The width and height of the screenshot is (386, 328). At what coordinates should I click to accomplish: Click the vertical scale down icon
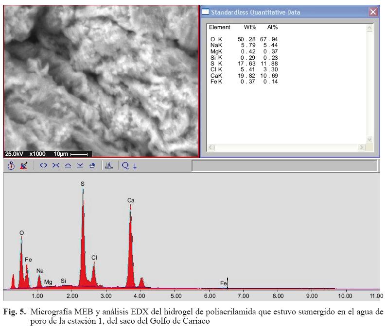[x=79, y=165]
